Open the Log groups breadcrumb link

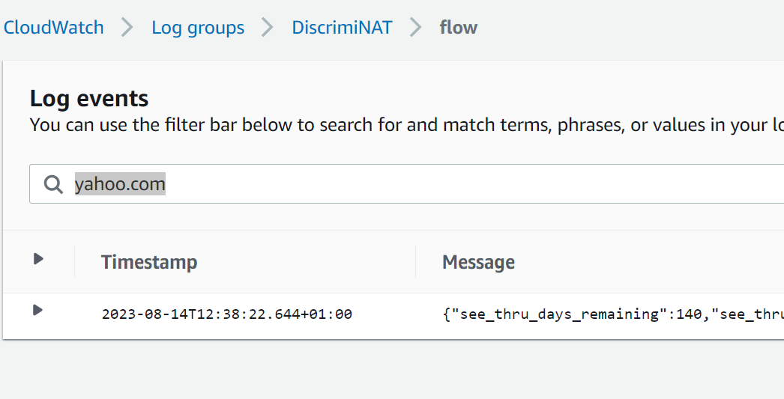coord(198,28)
